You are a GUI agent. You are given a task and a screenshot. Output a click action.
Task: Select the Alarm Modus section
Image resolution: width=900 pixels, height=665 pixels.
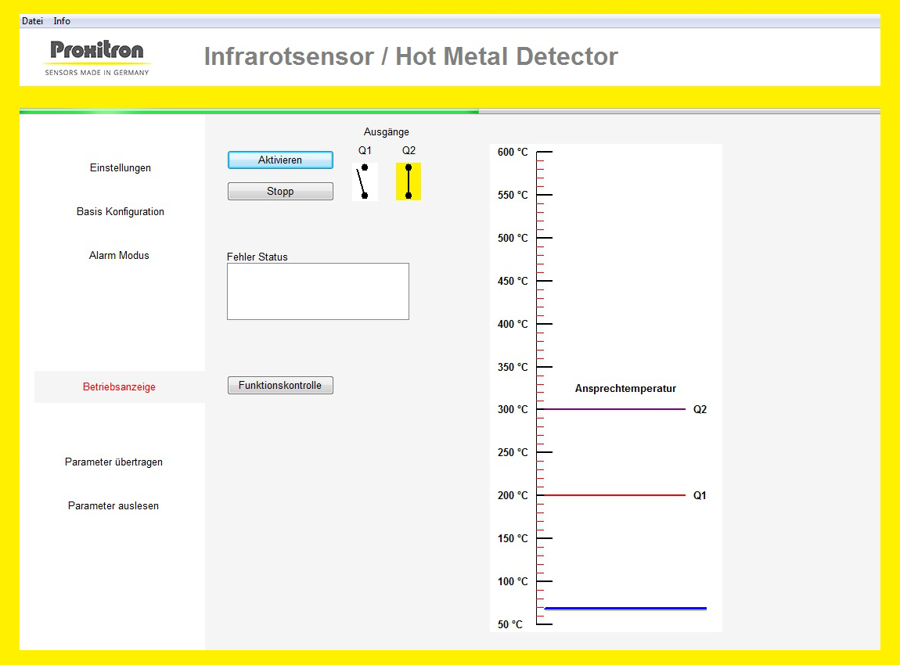click(x=119, y=255)
